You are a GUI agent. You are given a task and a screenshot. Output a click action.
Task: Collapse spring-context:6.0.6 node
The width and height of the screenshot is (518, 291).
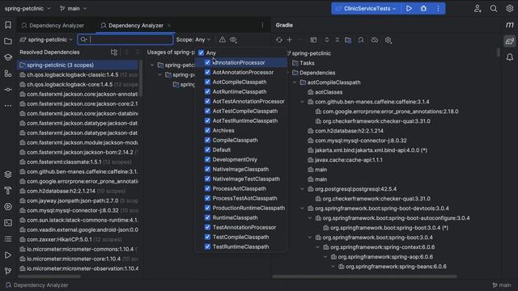[317, 247]
